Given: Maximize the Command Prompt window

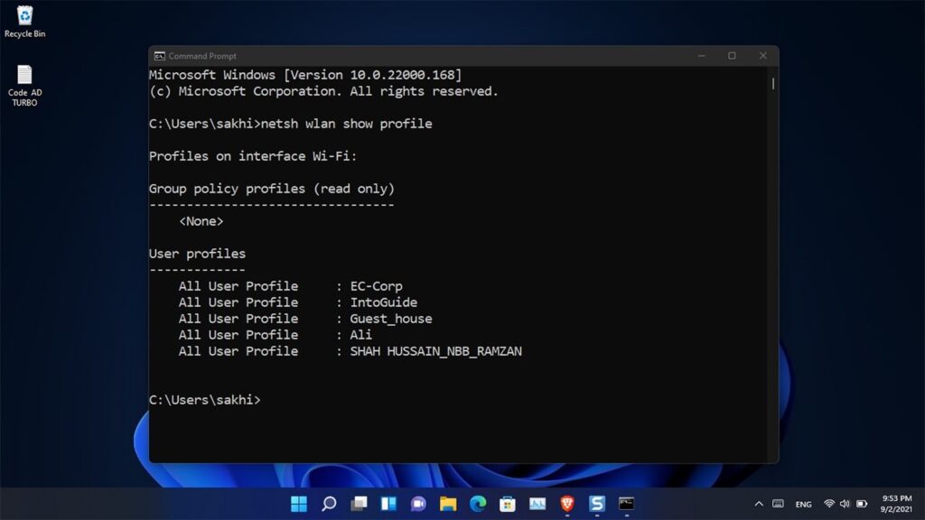Looking at the screenshot, I should pos(732,56).
